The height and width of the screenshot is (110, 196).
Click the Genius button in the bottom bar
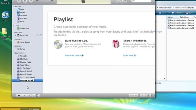click(142, 96)
